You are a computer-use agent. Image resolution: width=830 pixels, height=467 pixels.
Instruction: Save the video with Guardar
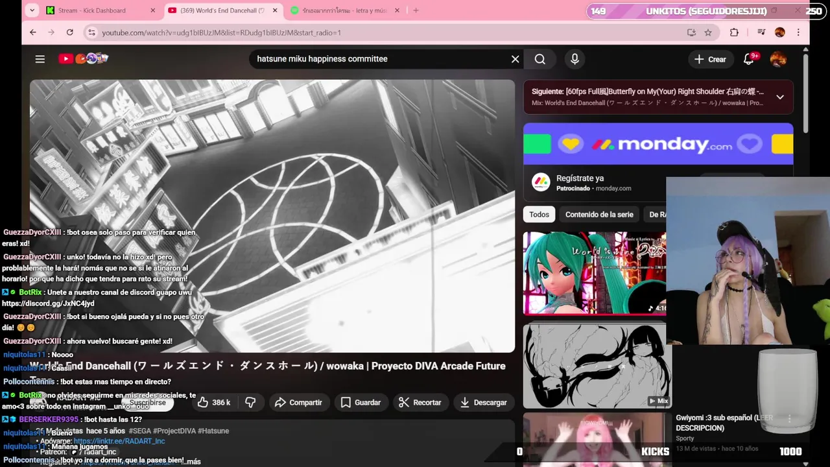(x=361, y=402)
